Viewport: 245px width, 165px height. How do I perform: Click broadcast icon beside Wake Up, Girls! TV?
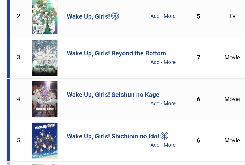tap(115, 16)
